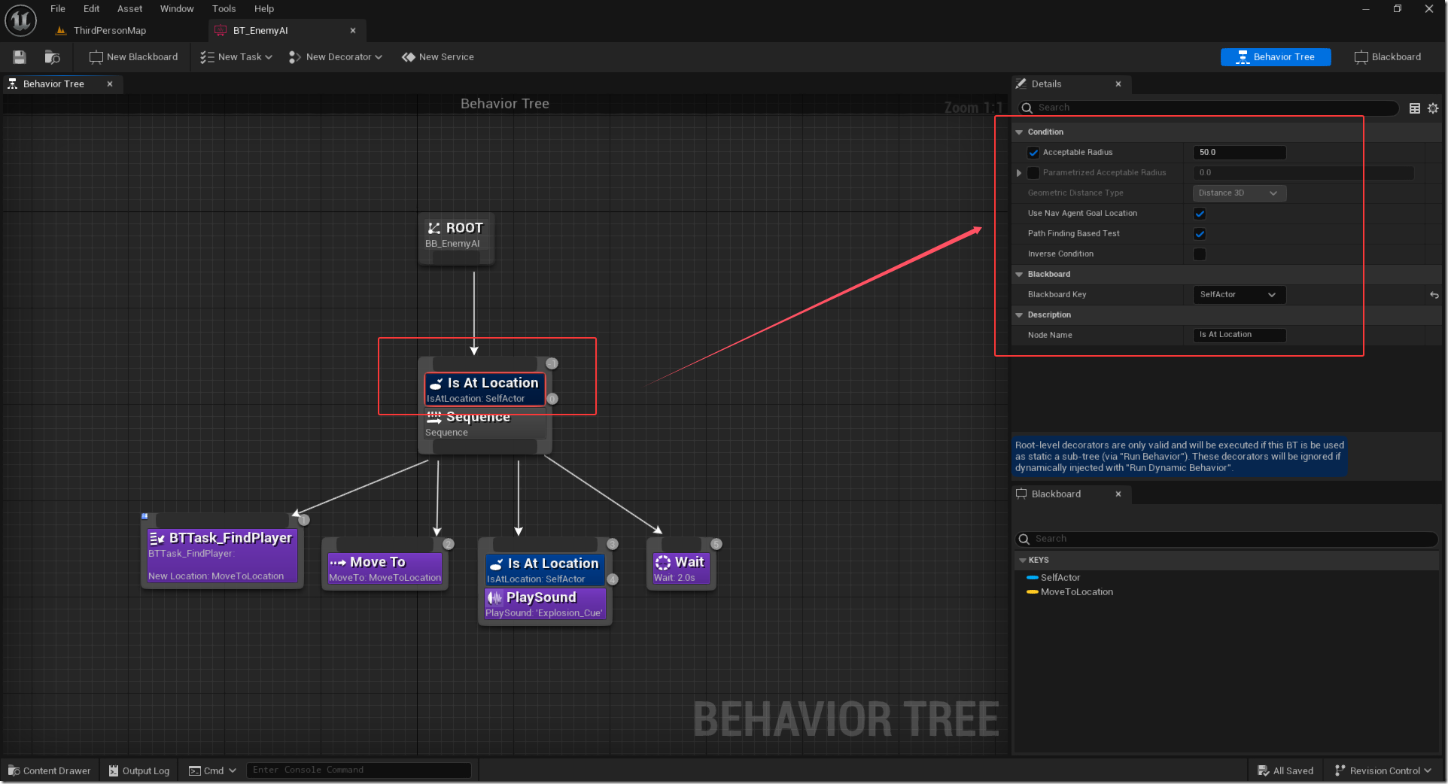Toggle the Inverse Condition checkbox

[x=1200, y=254]
